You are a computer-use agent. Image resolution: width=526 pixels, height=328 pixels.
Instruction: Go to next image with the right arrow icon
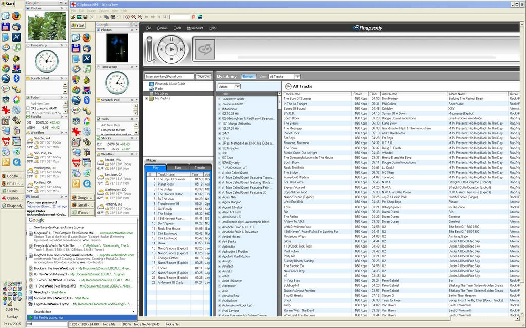[153, 17]
